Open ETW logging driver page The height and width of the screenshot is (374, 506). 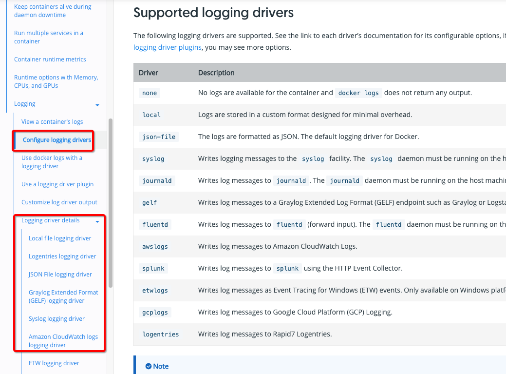coord(54,363)
